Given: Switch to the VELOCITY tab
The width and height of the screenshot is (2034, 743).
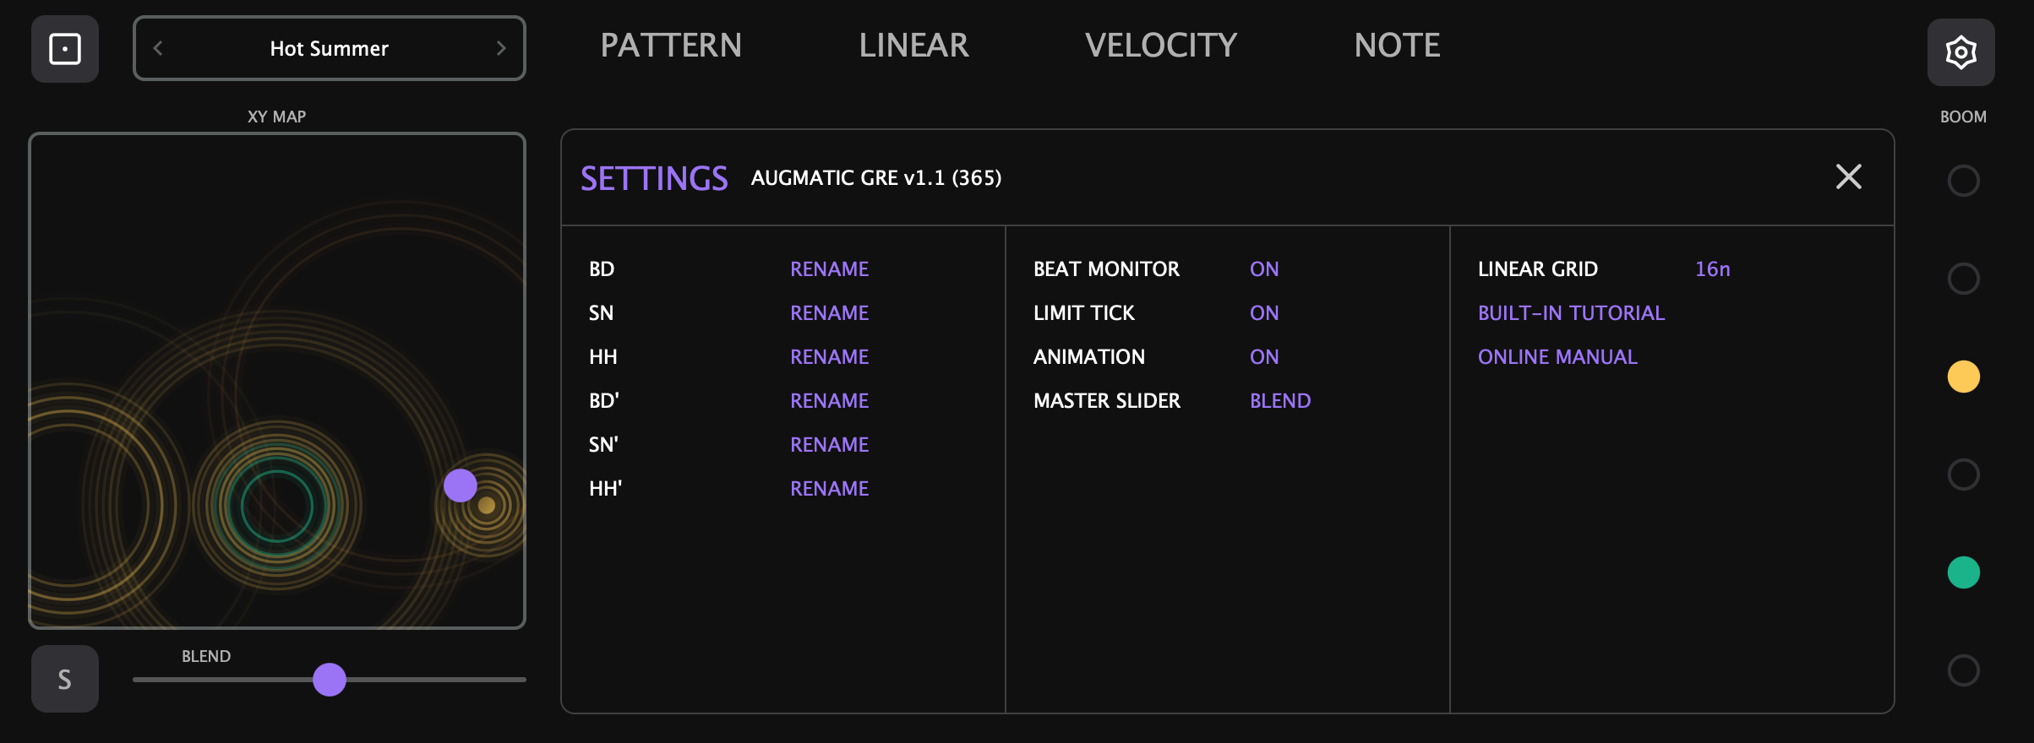Looking at the screenshot, I should (x=1162, y=46).
